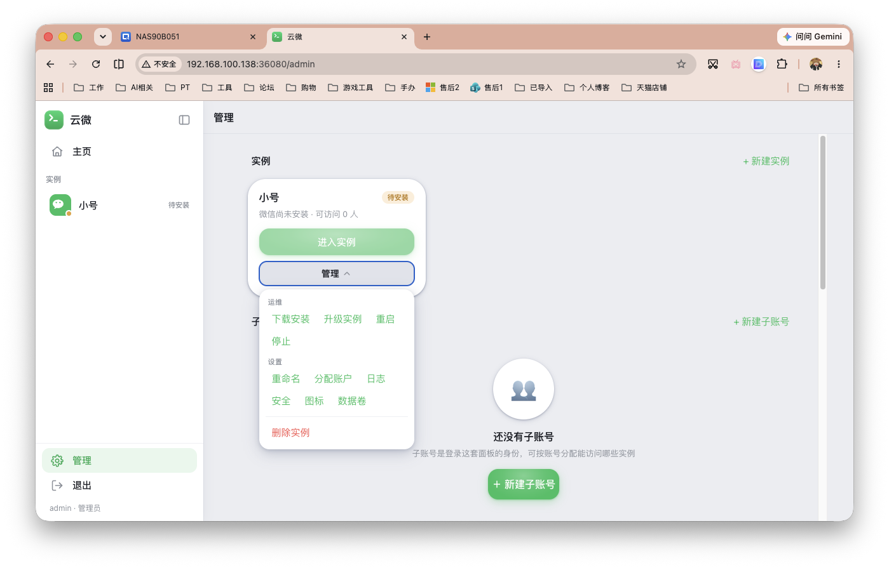Open 问问 Gemini button

pyautogui.click(x=813, y=37)
